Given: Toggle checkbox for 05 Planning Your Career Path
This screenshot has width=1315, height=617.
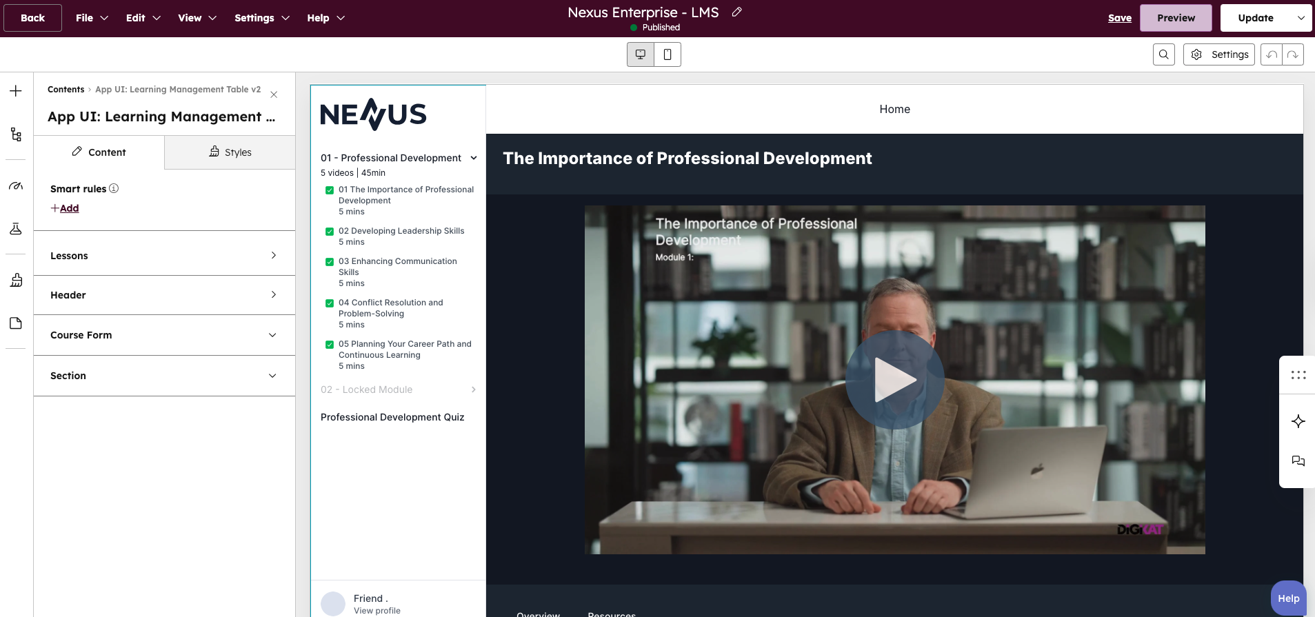Looking at the screenshot, I should 330,345.
